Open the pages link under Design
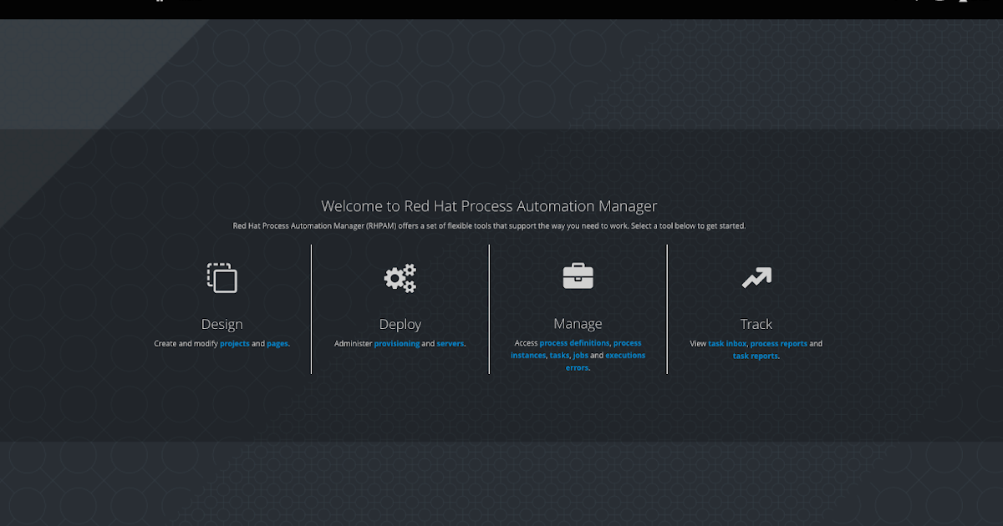This screenshot has height=526, width=1003. pyautogui.click(x=277, y=343)
